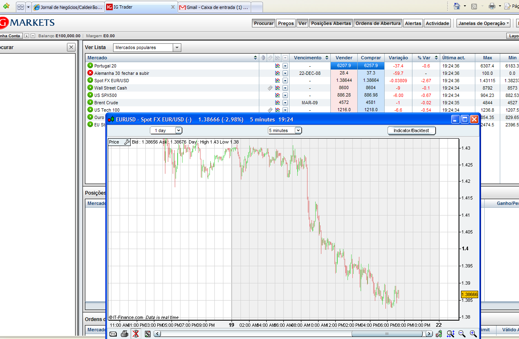The width and height of the screenshot is (519, 339).
Task: Print the EURUSD chart
Action: pos(124,334)
